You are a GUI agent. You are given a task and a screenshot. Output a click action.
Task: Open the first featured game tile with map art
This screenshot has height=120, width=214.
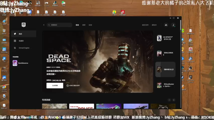(55, 106)
